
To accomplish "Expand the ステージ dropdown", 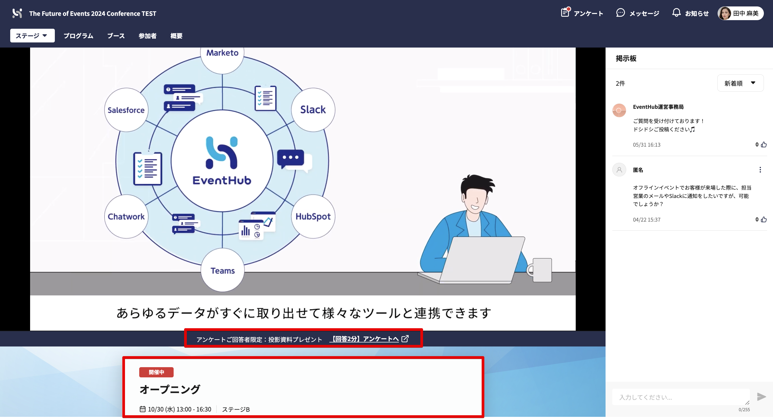I will tap(33, 36).
